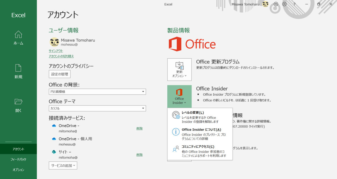Open the Home (ホーム) page icon
This screenshot has width=337, height=179.
click(18, 35)
